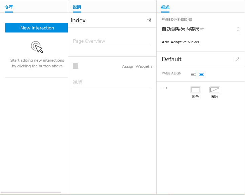Click the Default page style name
This screenshot has height=195, width=245.
(x=171, y=59)
